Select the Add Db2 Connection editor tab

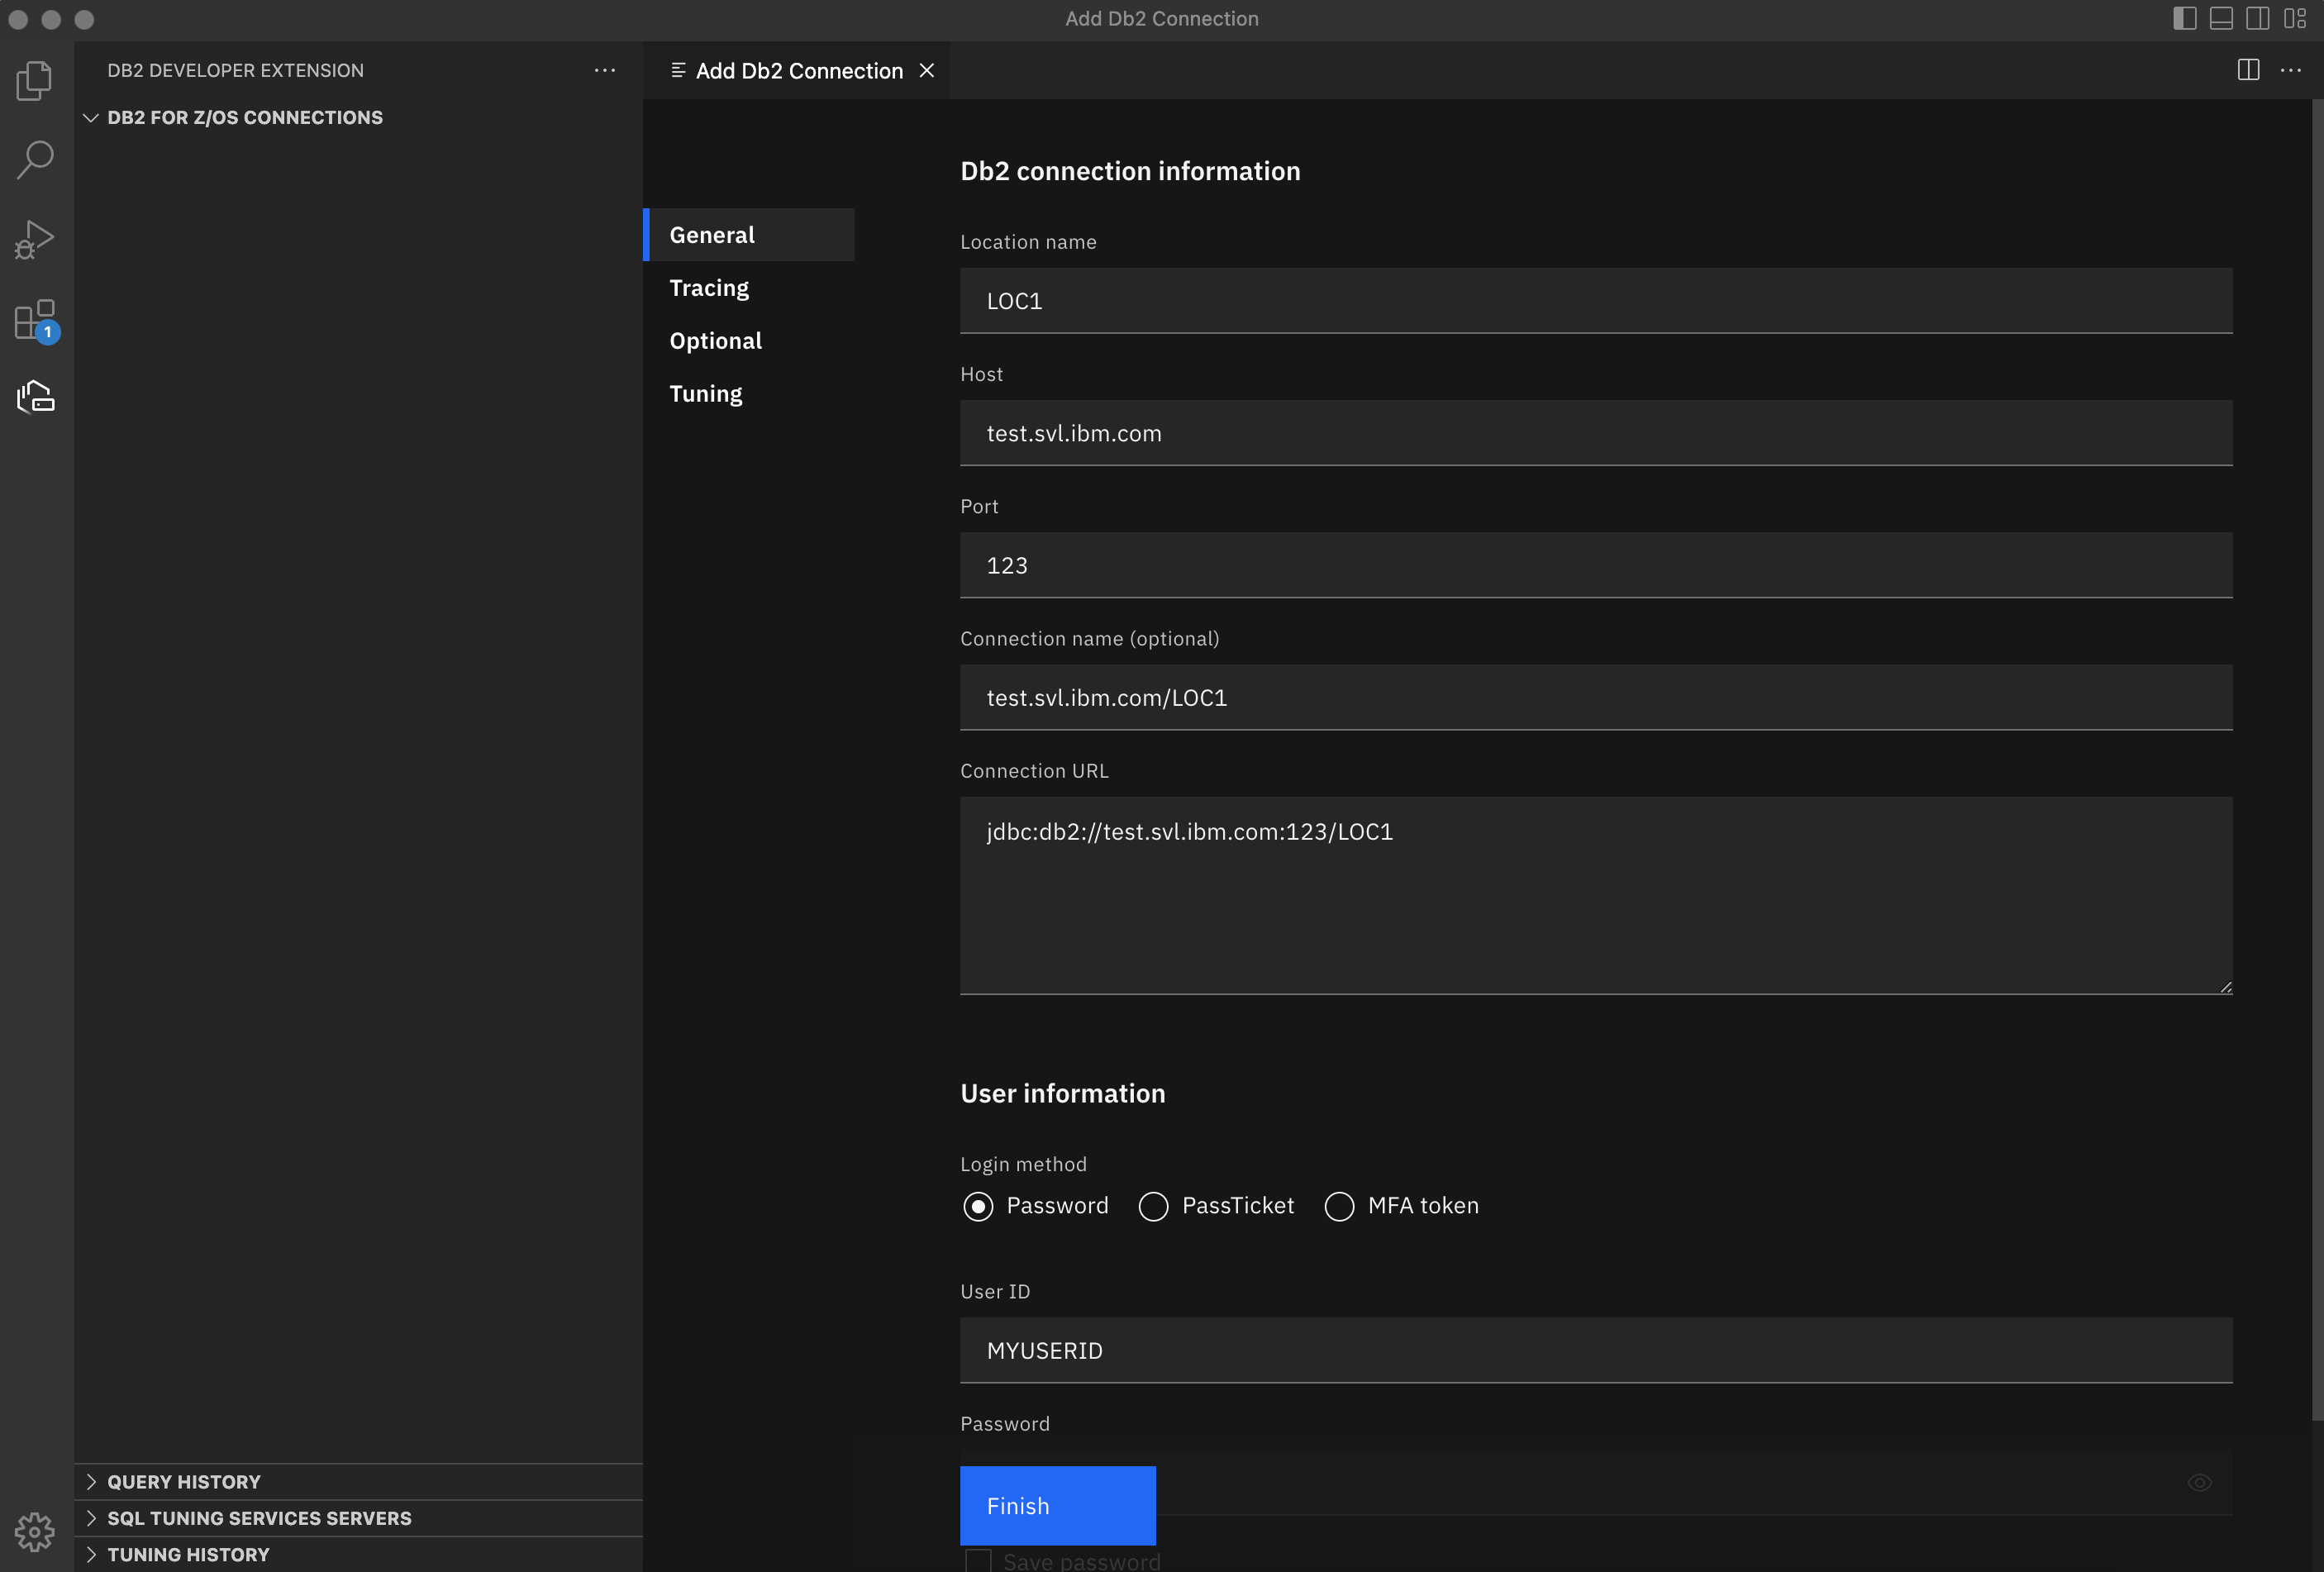tap(797, 70)
